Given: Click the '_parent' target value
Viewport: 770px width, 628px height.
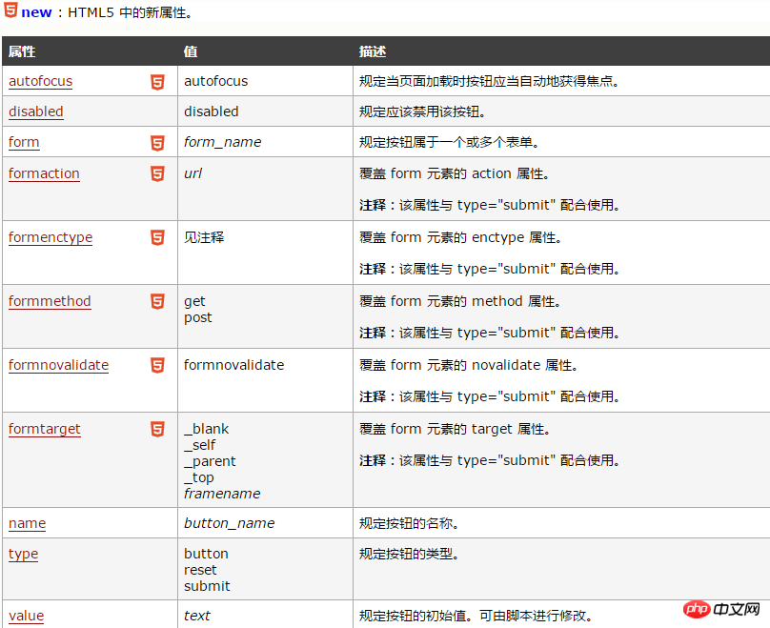Looking at the screenshot, I should tap(210, 461).
